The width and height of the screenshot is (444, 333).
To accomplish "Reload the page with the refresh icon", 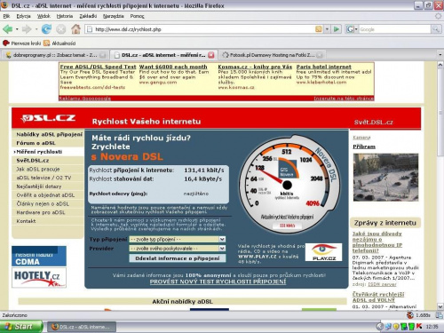I will point(46,29).
